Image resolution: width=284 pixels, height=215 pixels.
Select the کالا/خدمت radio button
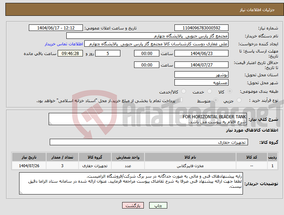pos(184,91)
